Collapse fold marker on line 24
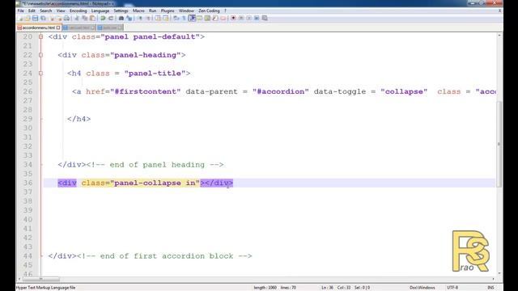 tap(40, 74)
